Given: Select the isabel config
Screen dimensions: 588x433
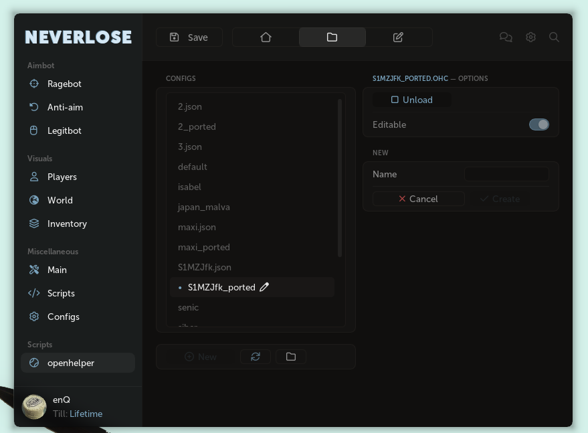Looking at the screenshot, I should pyautogui.click(x=252, y=187).
